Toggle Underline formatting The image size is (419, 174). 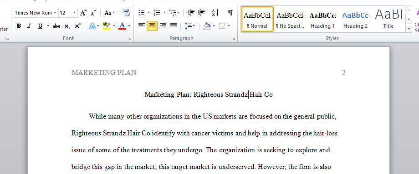click(x=41, y=26)
